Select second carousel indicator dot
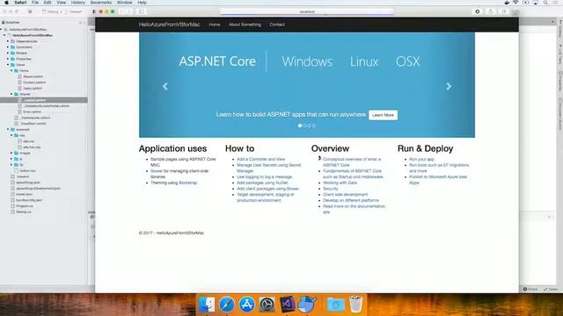The image size is (563, 316). click(x=304, y=126)
